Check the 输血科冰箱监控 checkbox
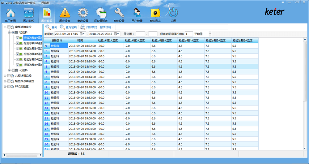Screen dimensions: 309x164 (x=9, y=81)
